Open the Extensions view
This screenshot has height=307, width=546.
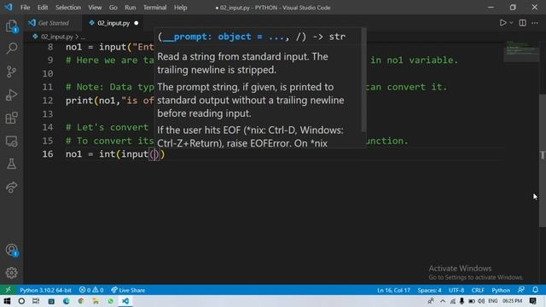[11, 118]
